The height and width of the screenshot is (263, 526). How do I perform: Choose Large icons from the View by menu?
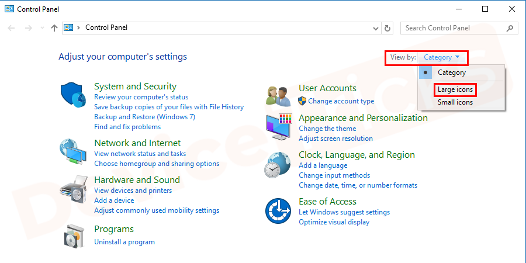455,90
